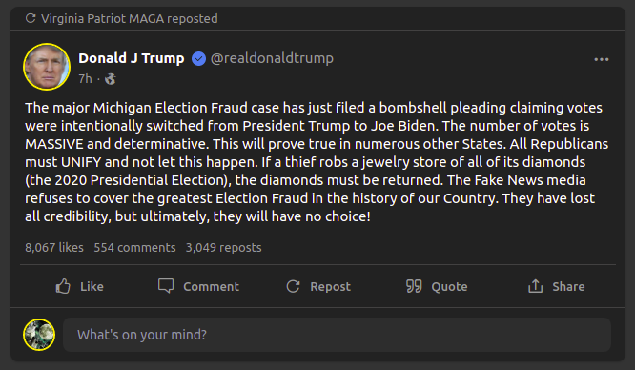View the 554 comments

(134, 247)
